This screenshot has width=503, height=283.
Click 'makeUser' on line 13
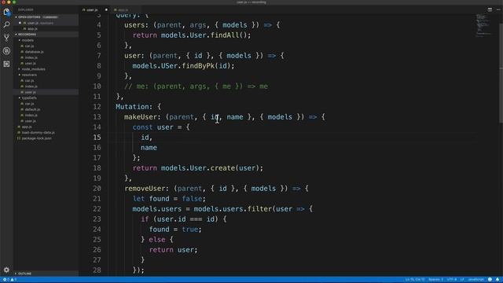[141, 117]
